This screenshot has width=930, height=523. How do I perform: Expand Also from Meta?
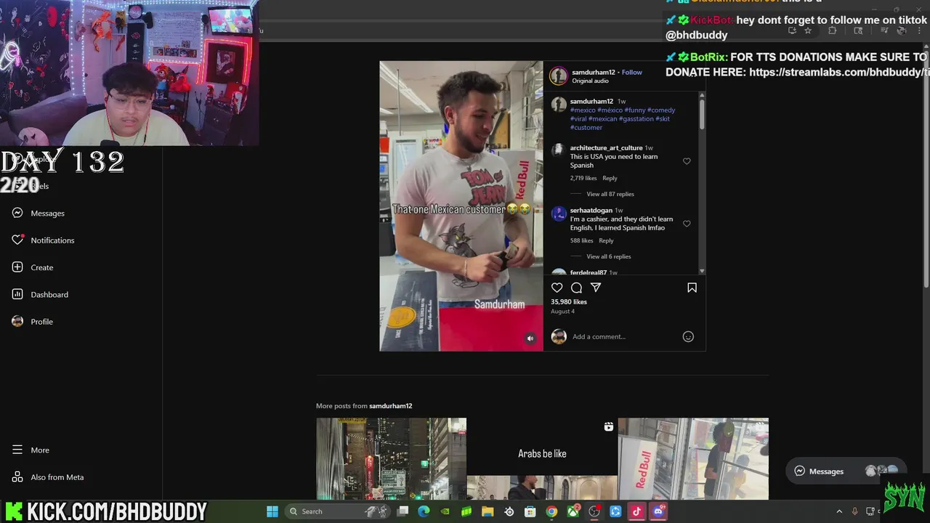point(48,477)
